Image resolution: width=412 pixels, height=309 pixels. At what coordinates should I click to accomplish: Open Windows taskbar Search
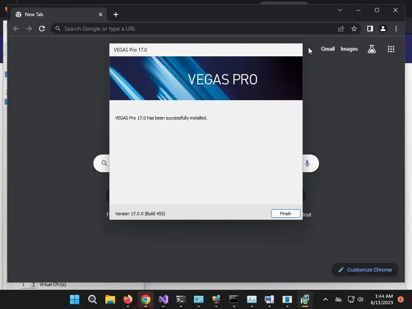point(93,299)
